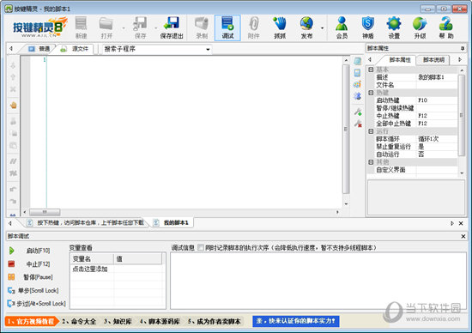The image size is (472, 333).
Task: Open the 搜索子程序 dropdown
Action: (157, 49)
